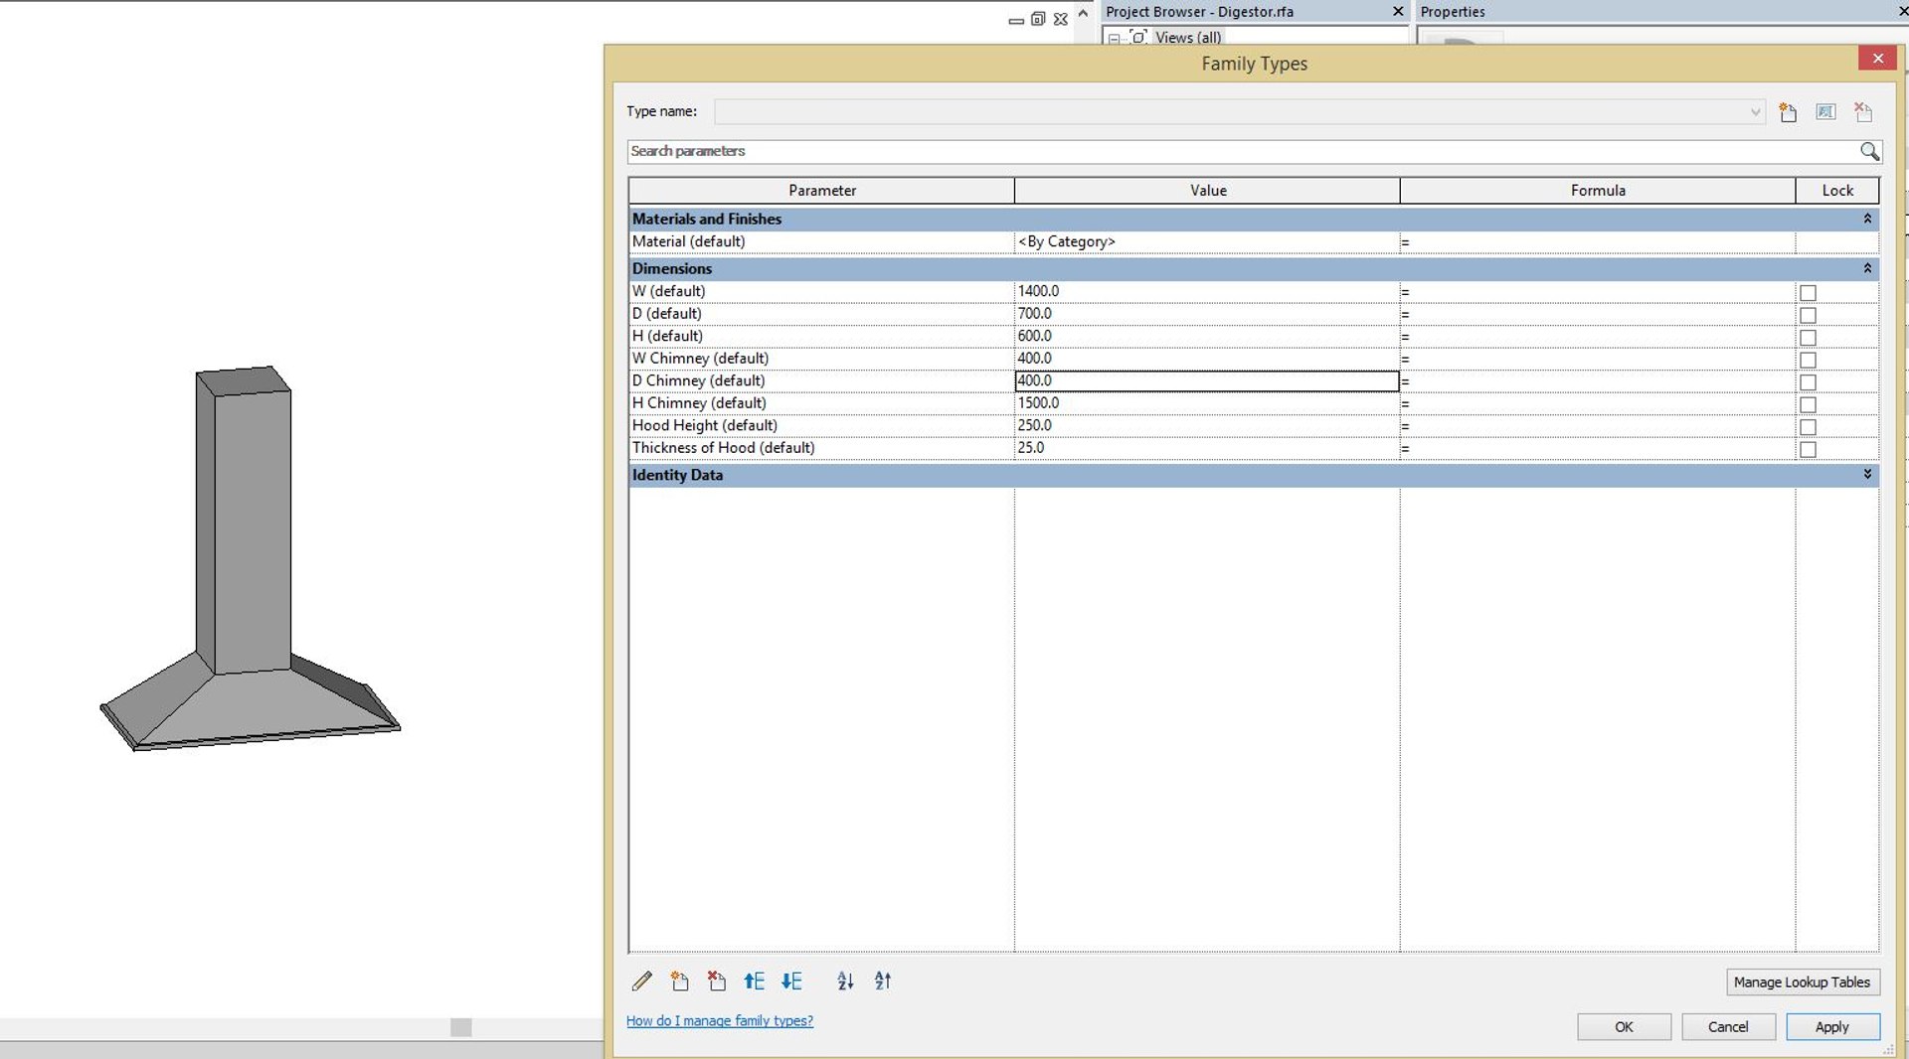Lock the H Chimney parameter
The height and width of the screenshot is (1059, 1909).
(x=1808, y=404)
